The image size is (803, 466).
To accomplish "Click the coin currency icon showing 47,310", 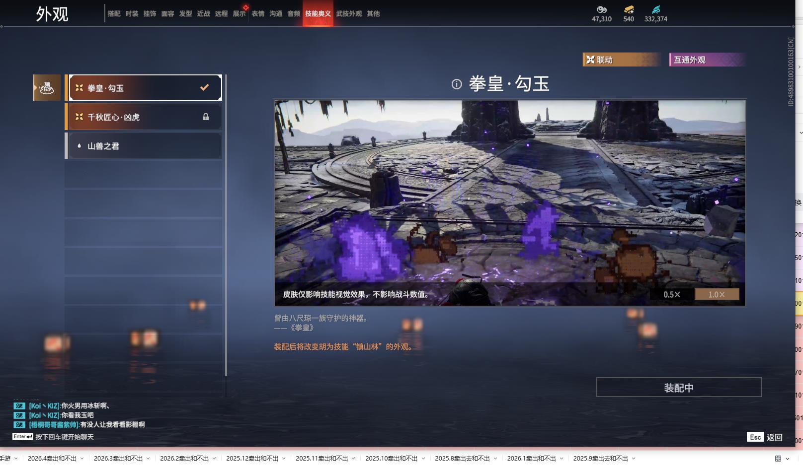I will coord(601,9).
